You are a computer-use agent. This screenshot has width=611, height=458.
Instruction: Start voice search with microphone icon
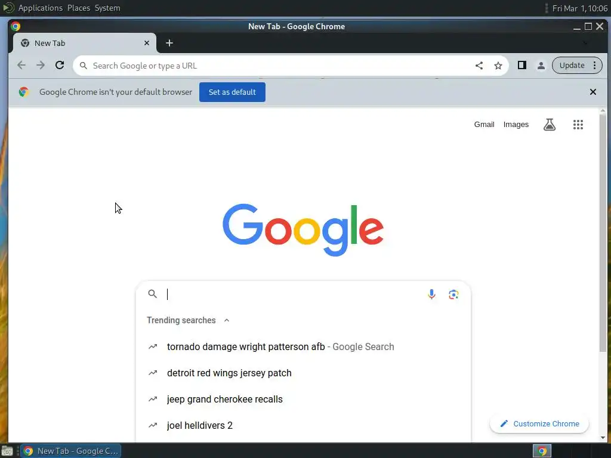coord(431,294)
